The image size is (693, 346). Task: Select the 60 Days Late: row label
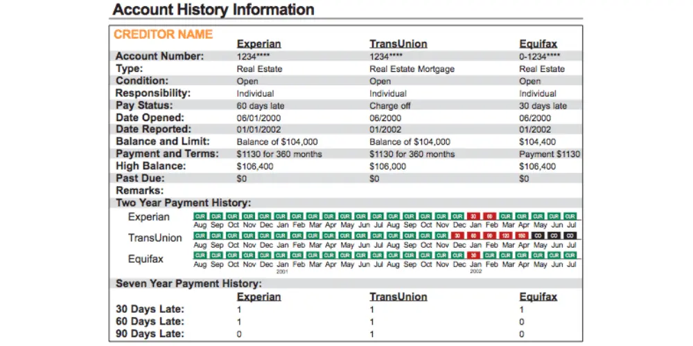click(150, 321)
